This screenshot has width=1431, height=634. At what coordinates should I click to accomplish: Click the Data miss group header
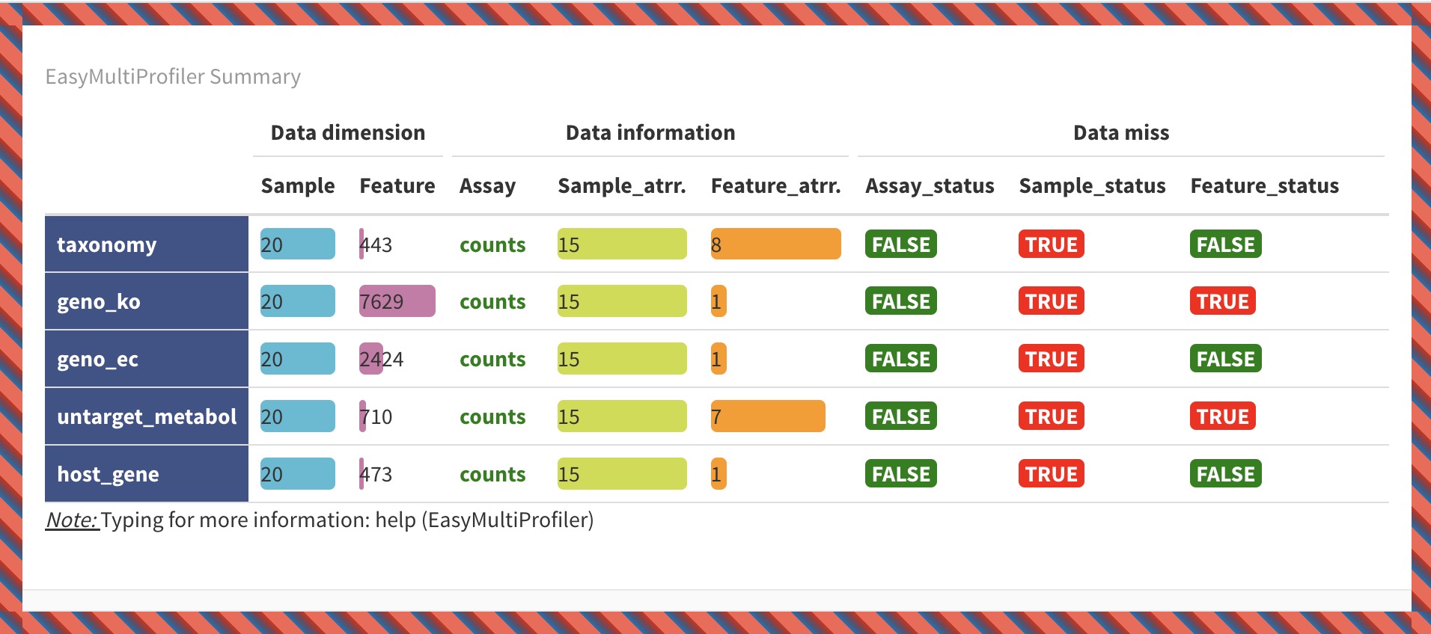click(x=1120, y=133)
